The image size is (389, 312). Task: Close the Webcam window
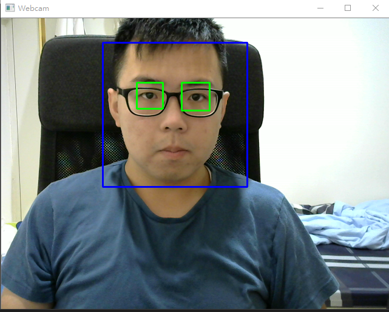tap(376, 8)
